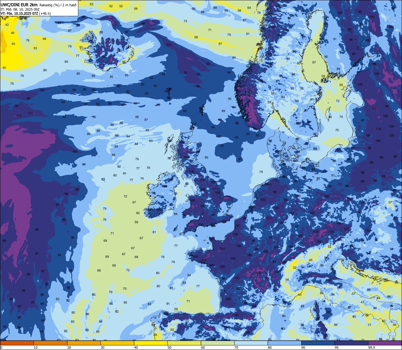Choose the navy 95–99.9 legend segment
Image resolution: width=402 pixels, height=350 pixels.
coord(351,343)
